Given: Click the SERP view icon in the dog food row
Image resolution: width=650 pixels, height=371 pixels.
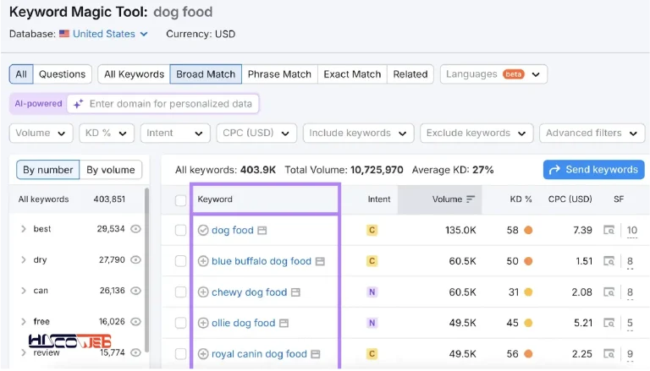Looking at the screenshot, I should click(609, 230).
